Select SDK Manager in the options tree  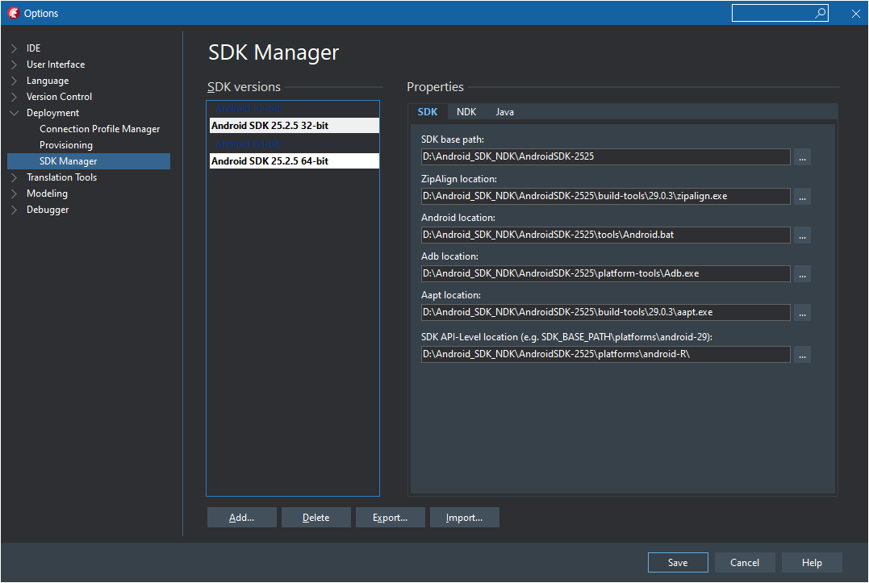tap(89, 161)
